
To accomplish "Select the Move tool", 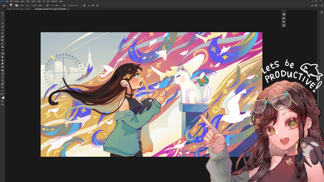I will click(x=3, y=13).
